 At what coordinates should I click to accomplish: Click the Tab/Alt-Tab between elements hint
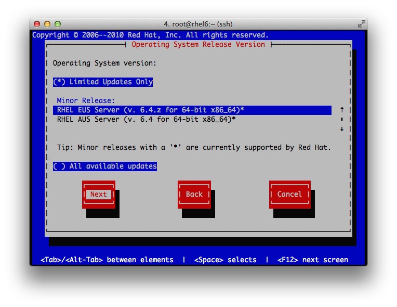point(107,260)
